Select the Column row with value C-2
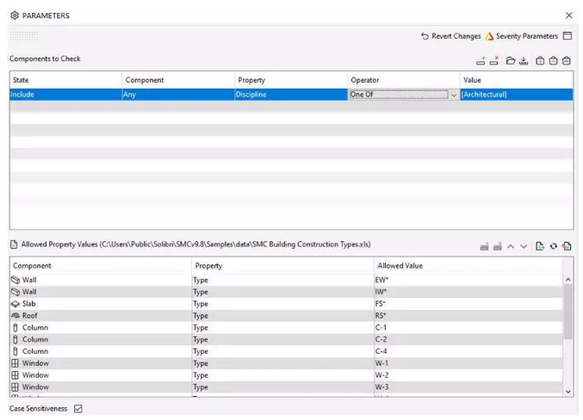 (x=286, y=339)
